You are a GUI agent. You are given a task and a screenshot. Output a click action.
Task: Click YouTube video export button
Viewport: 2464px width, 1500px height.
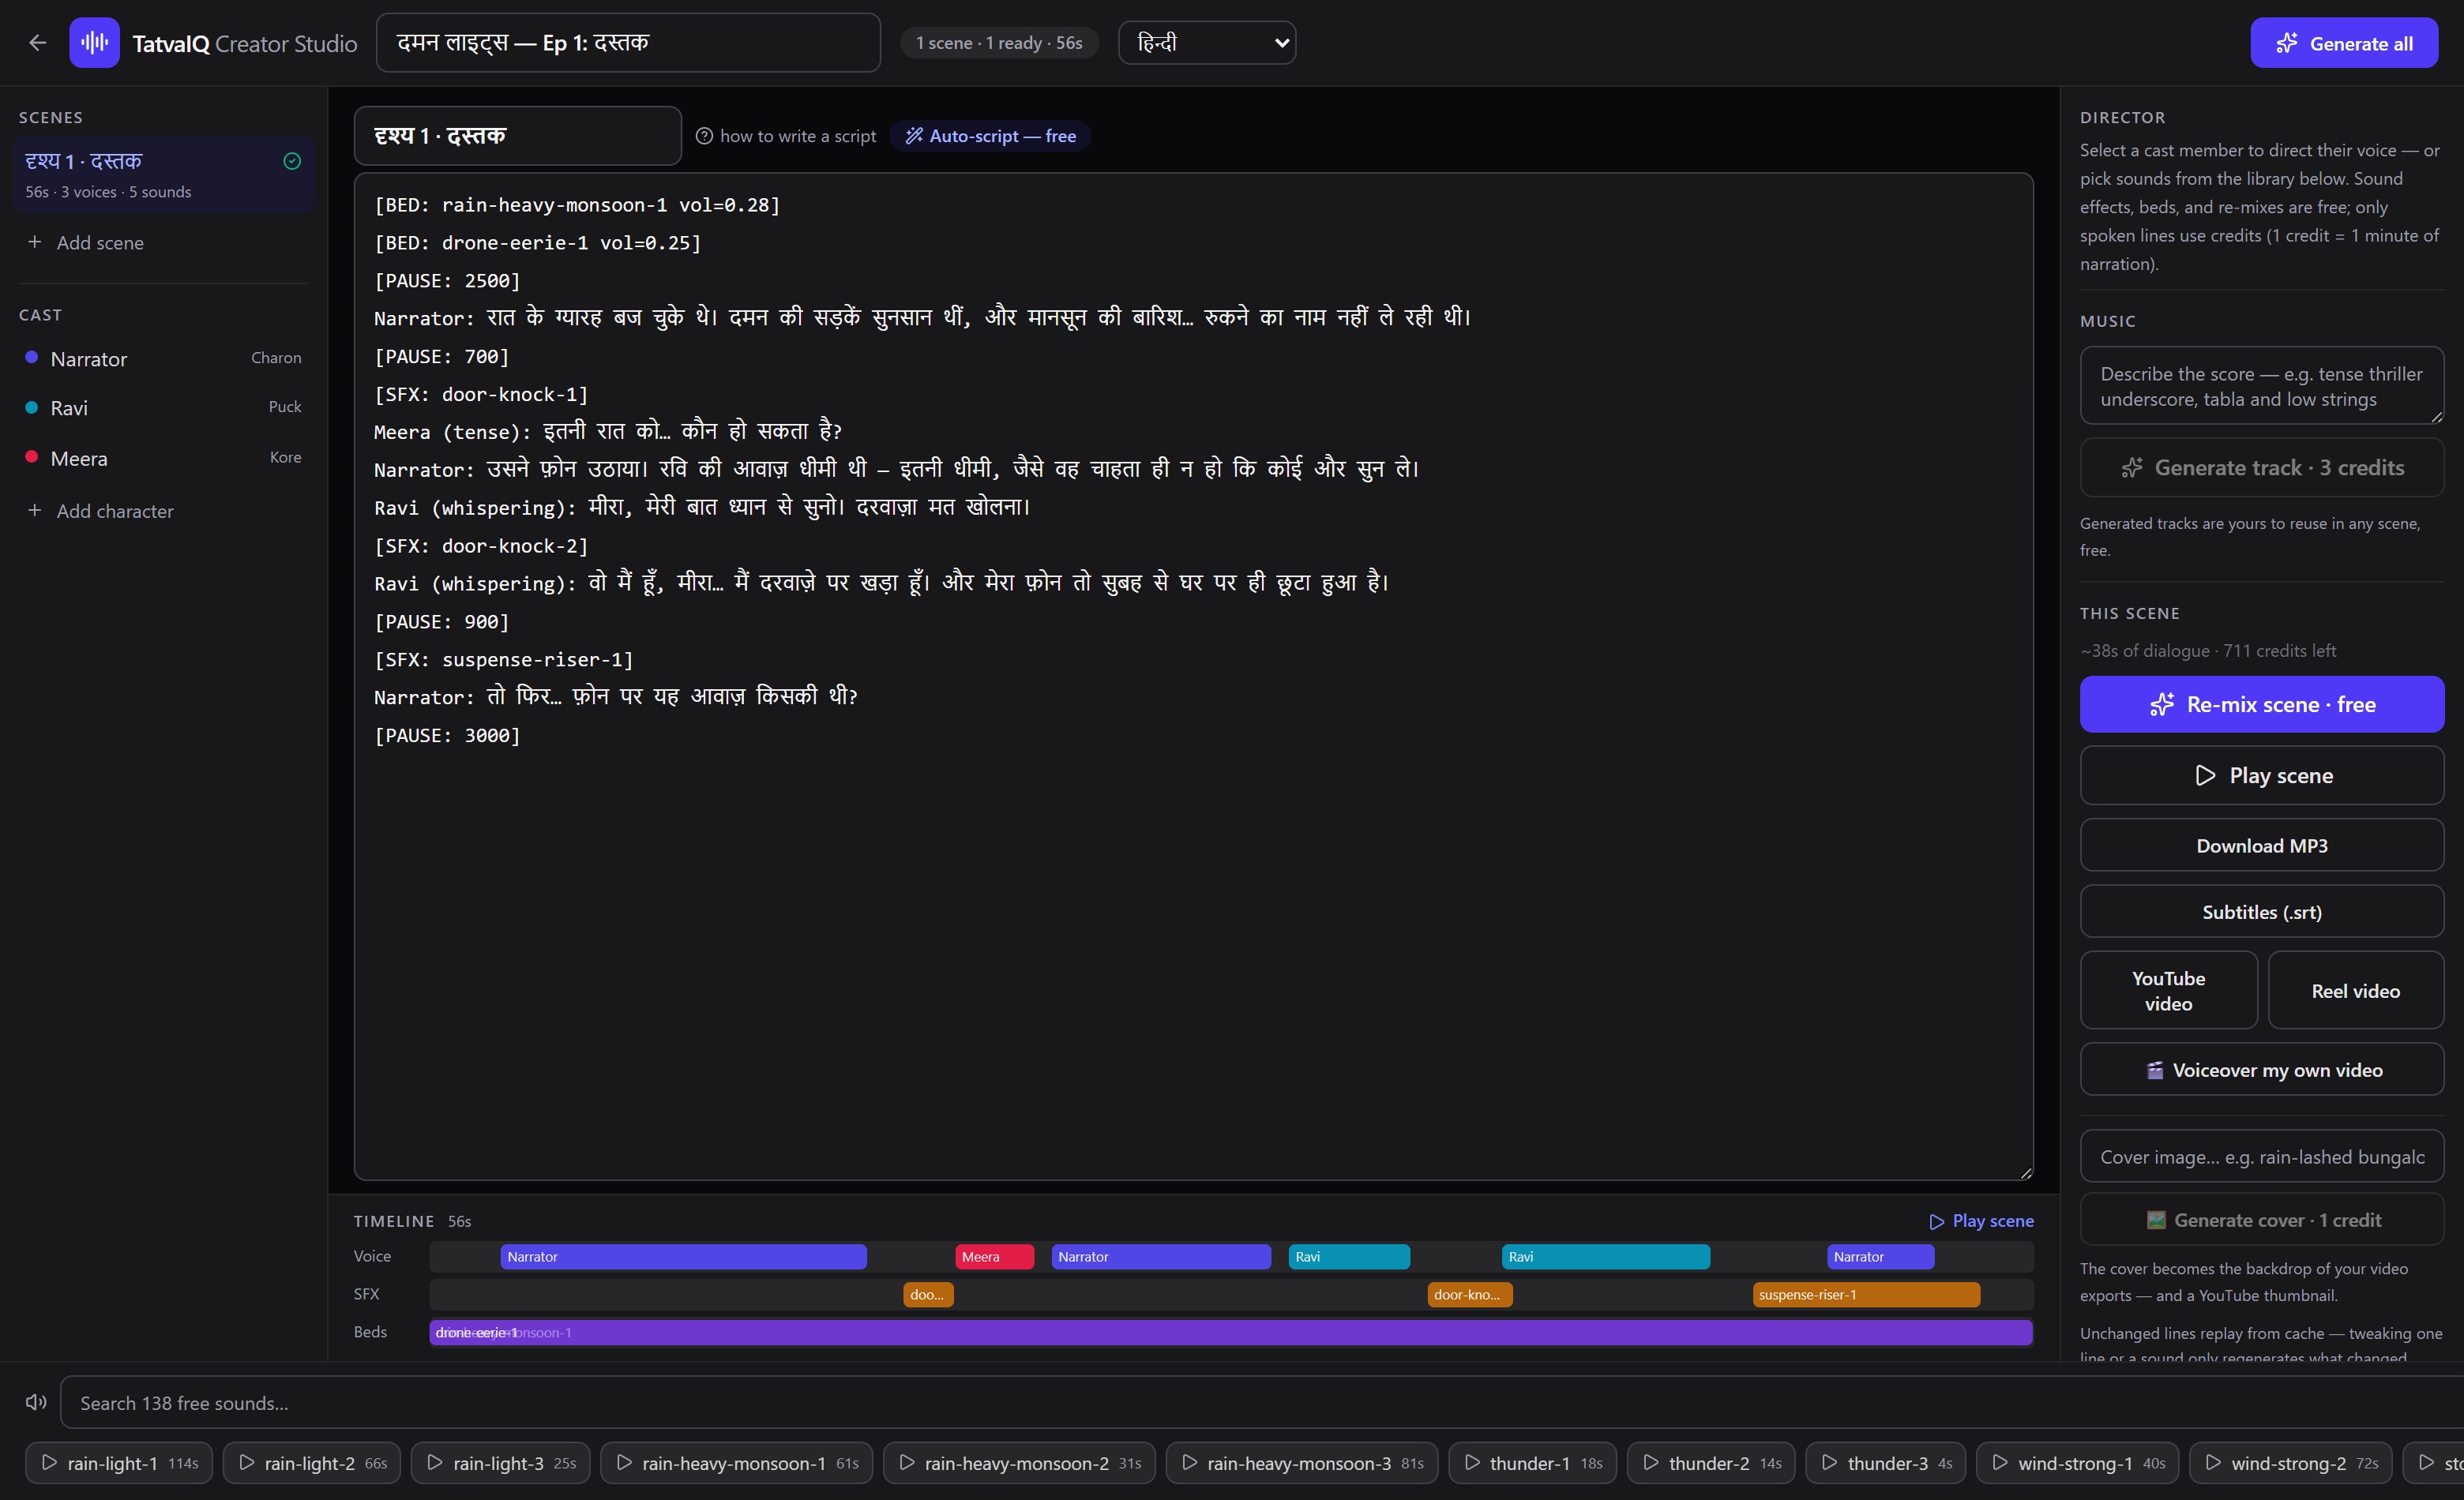tap(2168, 990)
